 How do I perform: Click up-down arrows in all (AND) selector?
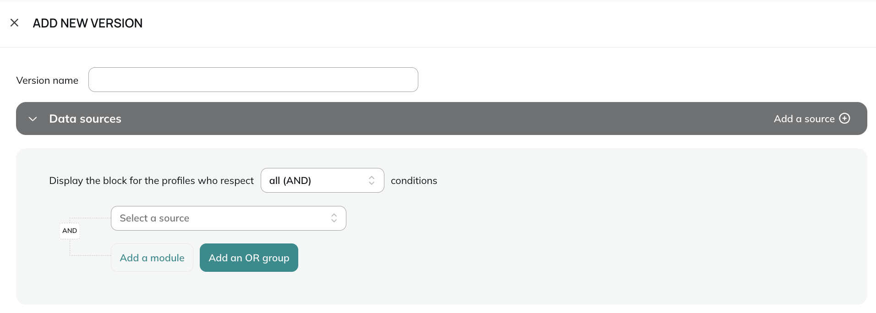pyautogui.click(x=372, y=180)
